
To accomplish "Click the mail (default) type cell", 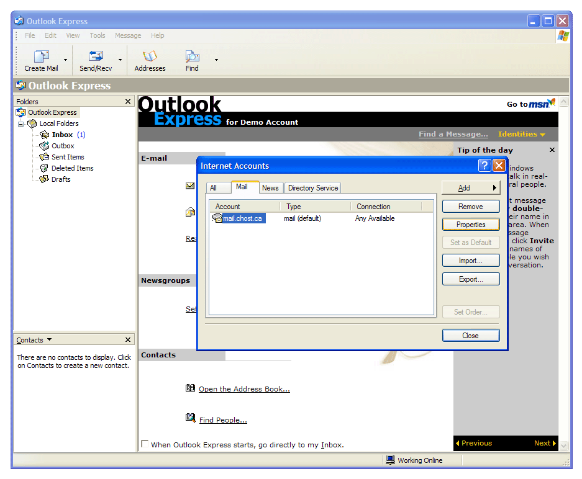I will coord(302,218).
